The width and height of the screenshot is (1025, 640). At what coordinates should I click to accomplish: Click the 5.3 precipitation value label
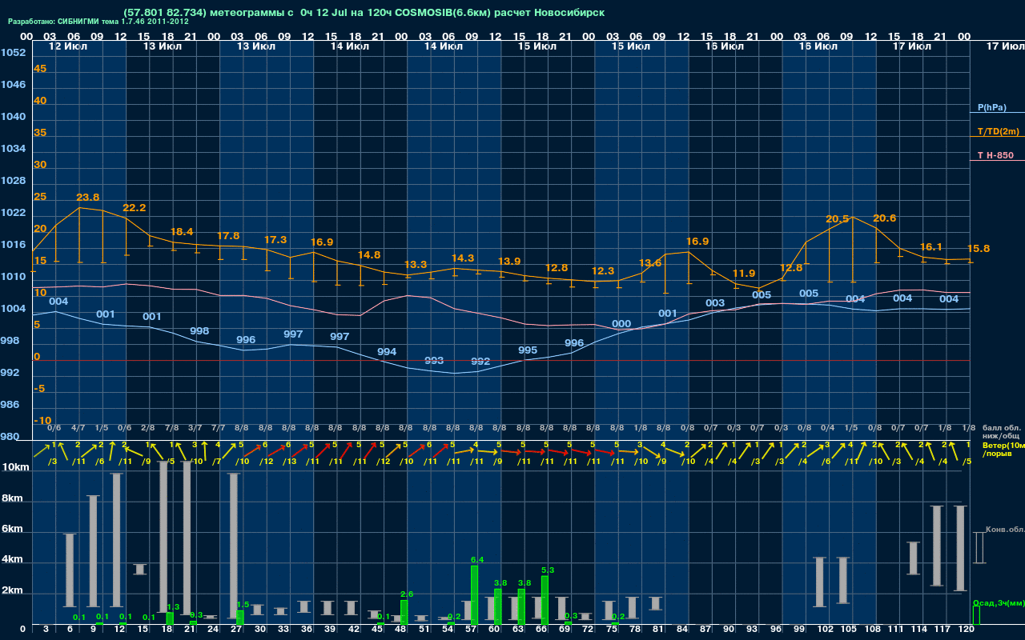point(548,570)
